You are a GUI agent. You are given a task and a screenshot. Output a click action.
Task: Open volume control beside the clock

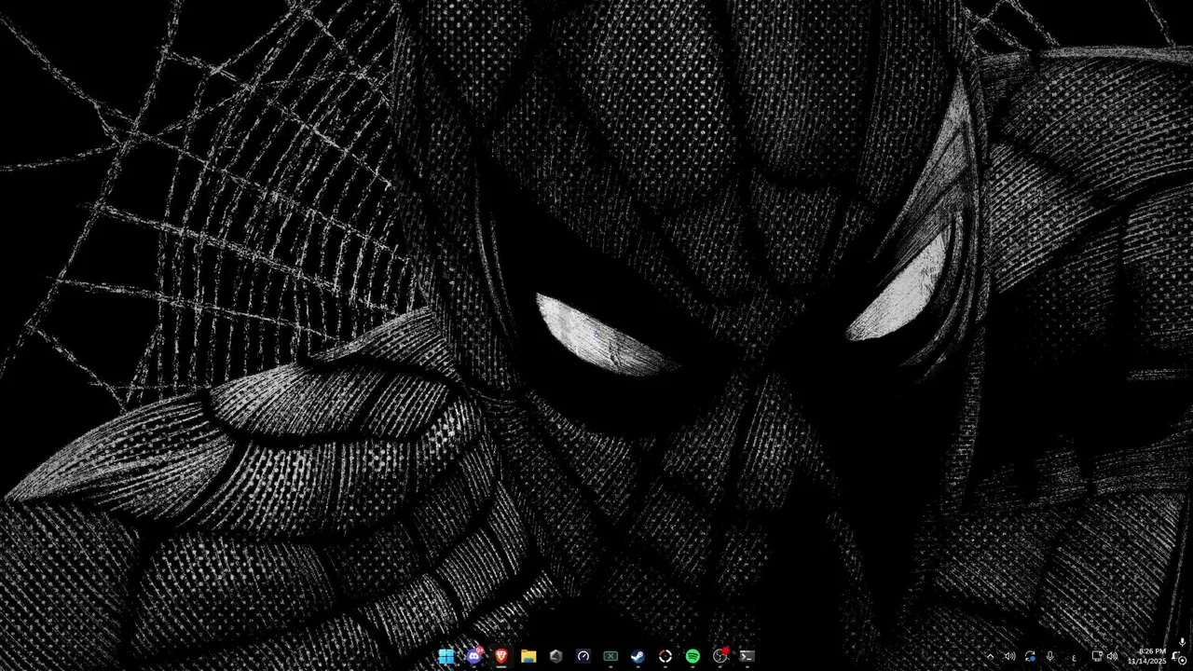[x=1112, y=656]
